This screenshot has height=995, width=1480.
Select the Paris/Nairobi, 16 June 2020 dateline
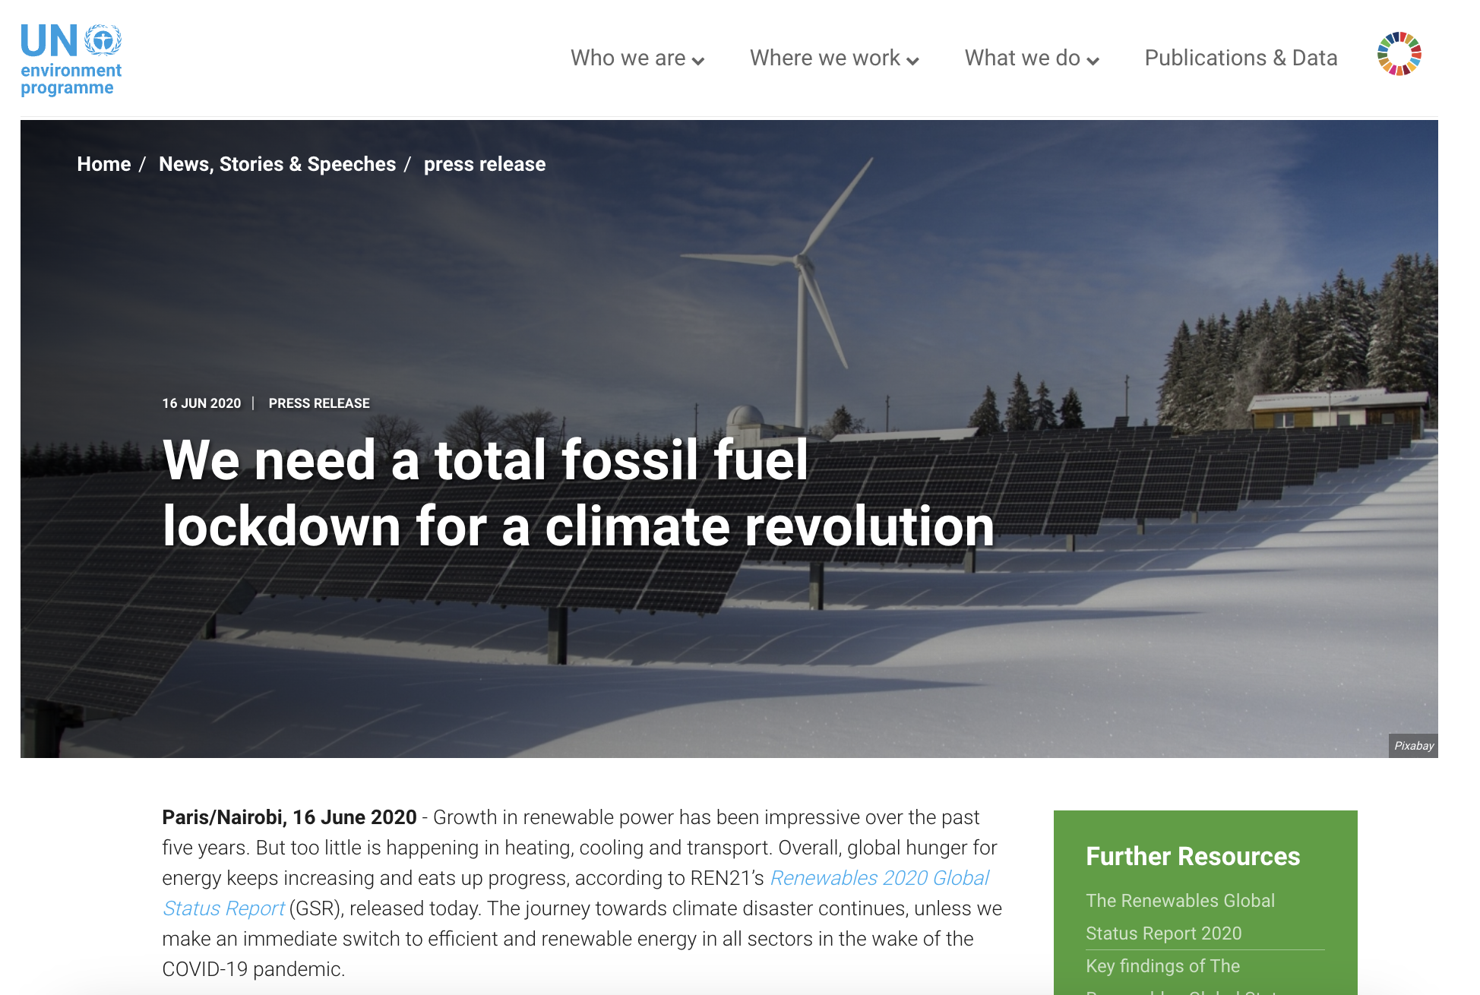pyautogui.click(x=289, y=817)
